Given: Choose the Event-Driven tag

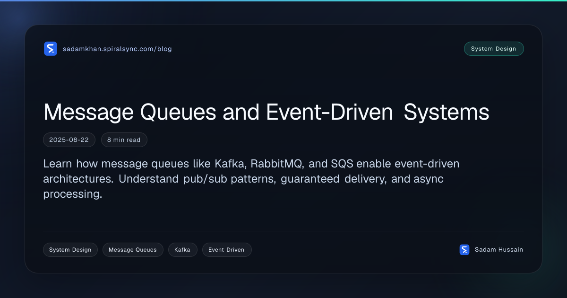Looking at the screenshot, I should 227,250.
